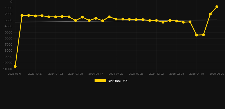Click the 11000 y-axis label

(8, 69)
